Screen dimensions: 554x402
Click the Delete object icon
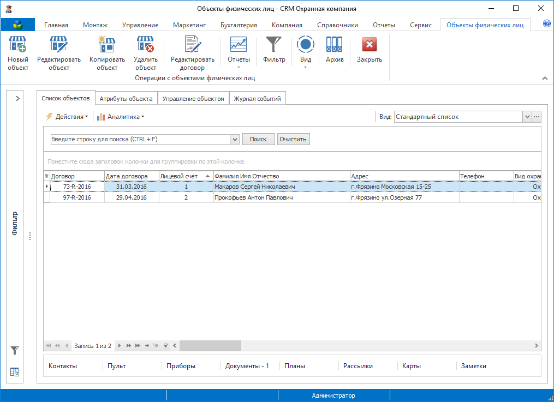click(145, 44)
